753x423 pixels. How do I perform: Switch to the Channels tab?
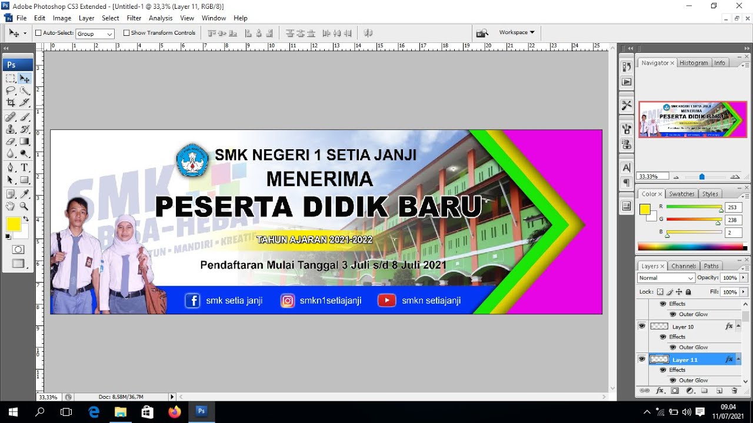[x=684, y=266]
